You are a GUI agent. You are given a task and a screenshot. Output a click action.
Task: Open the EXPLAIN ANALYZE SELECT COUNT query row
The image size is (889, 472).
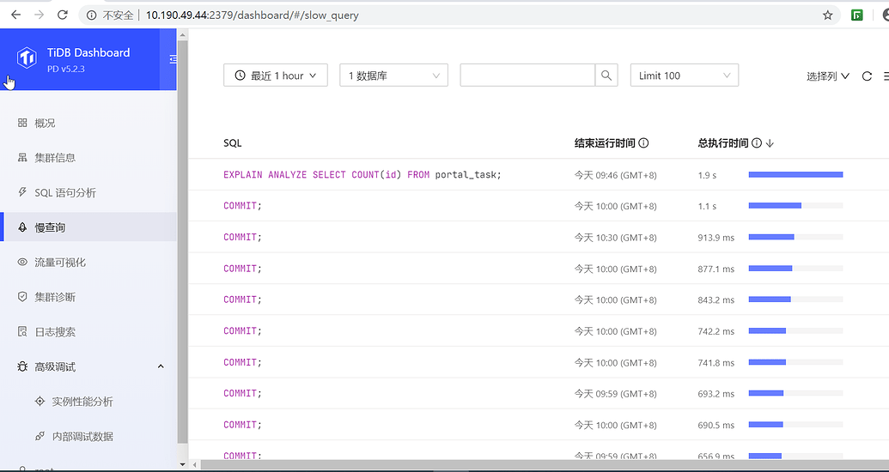point(362,175)
